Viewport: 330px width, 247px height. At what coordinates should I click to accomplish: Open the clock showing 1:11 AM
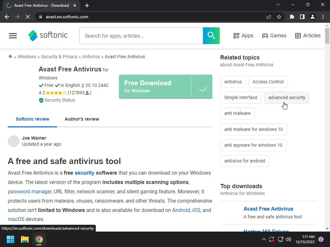pos(305,239)
